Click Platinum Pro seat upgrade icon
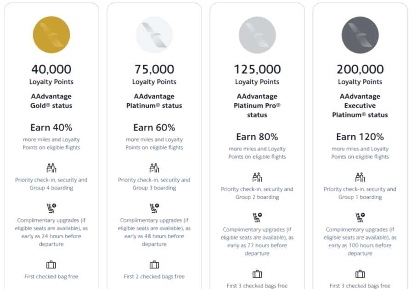The width and height of the screenshot is (412, 289). 257,217
